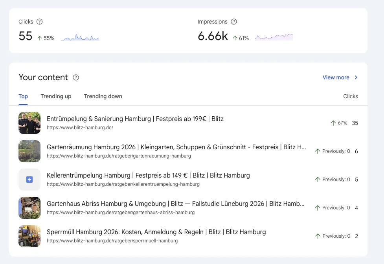The height and width of the screenshot is (264, 384).
Task: Click the blitz-hamburg.de homepage URL
Action: tap(80, 127)
